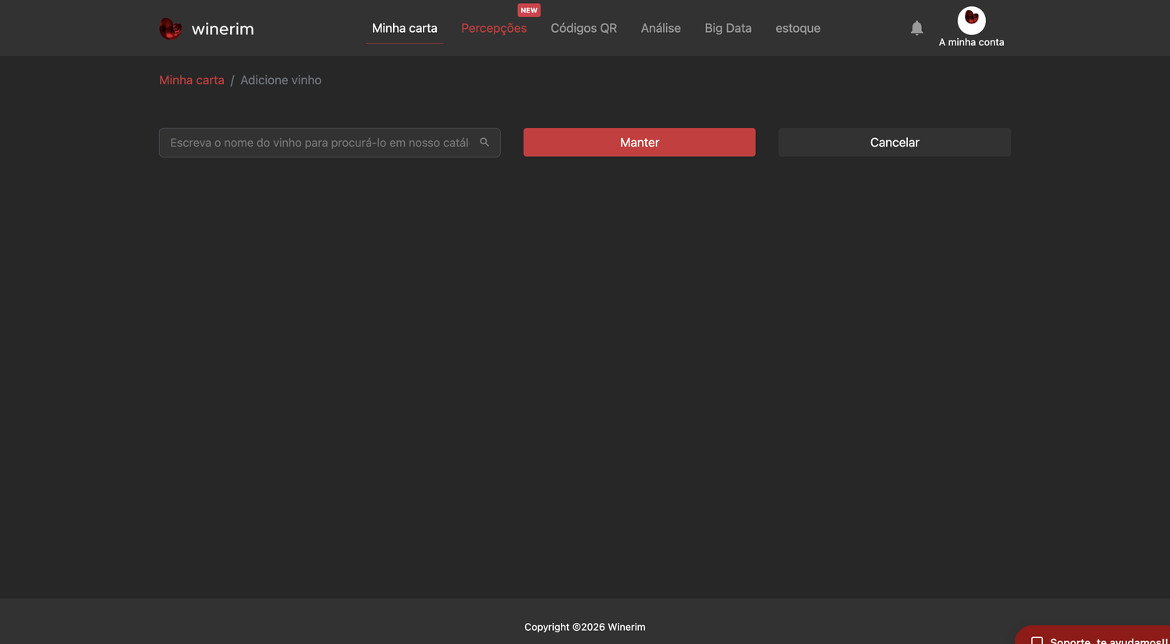Screen dimensions: 1170x644
Task: Follow the Minha carta breadcrumb link
Action: pos(191,80)
